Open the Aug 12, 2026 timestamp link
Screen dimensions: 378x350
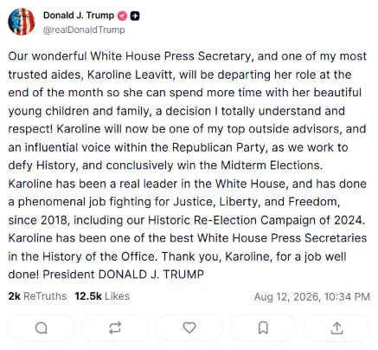311,297
